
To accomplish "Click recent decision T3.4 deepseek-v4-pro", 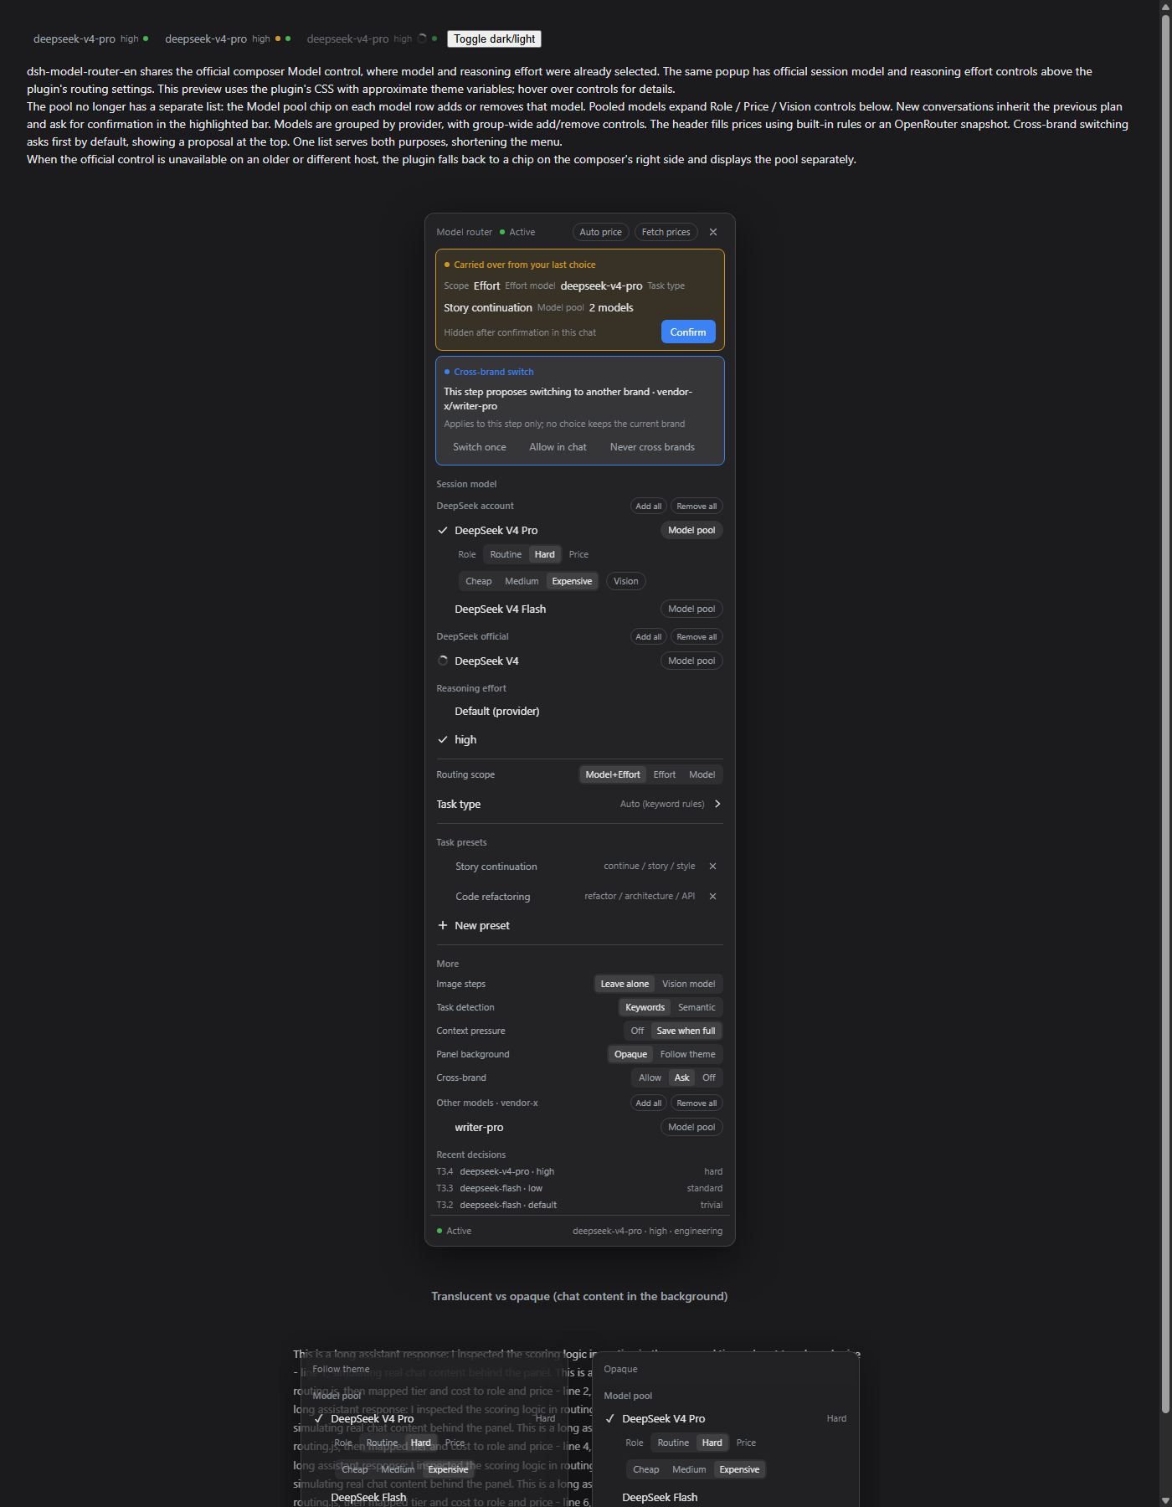I will click(579, 1171).
